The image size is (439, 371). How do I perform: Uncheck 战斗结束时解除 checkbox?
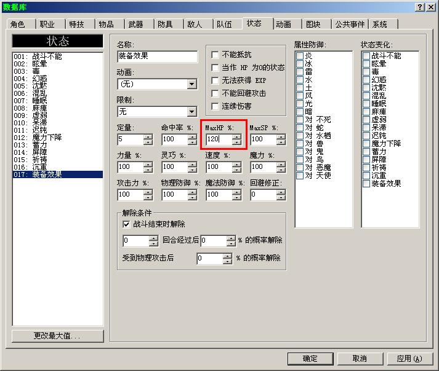(126, 224)
